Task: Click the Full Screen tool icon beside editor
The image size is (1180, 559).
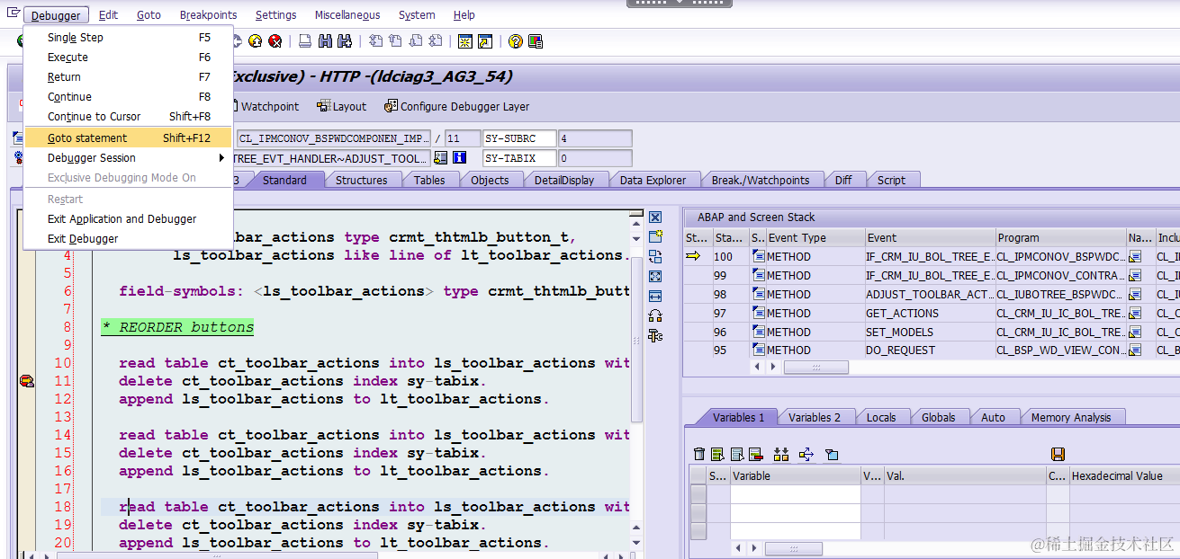Action: pyautogui.click(x=655, y=276)
